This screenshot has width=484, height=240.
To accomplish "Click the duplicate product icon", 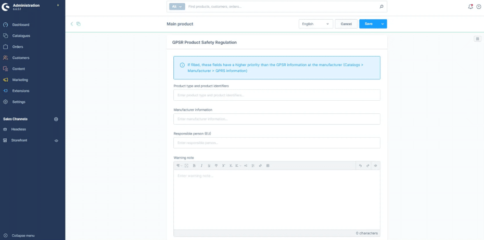I will point(79,24).
